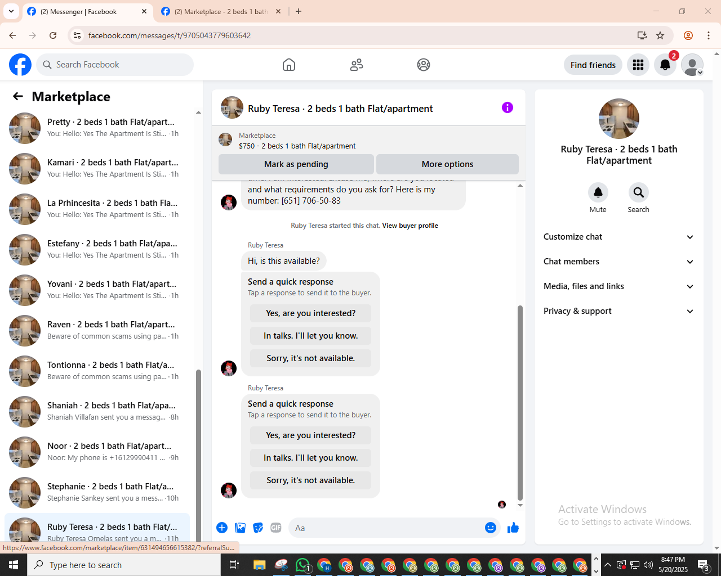This screenshot has width=721, height=576.
Task: Send a thumbs-up like
Action: (513, 528)
